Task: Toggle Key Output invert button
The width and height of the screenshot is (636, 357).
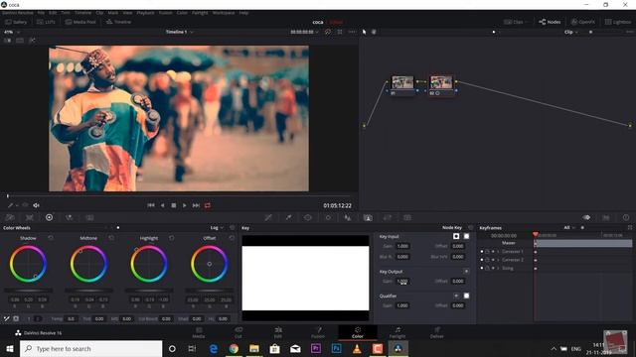Action: [466, 271]
